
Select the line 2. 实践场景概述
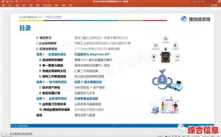pos(47,49)
